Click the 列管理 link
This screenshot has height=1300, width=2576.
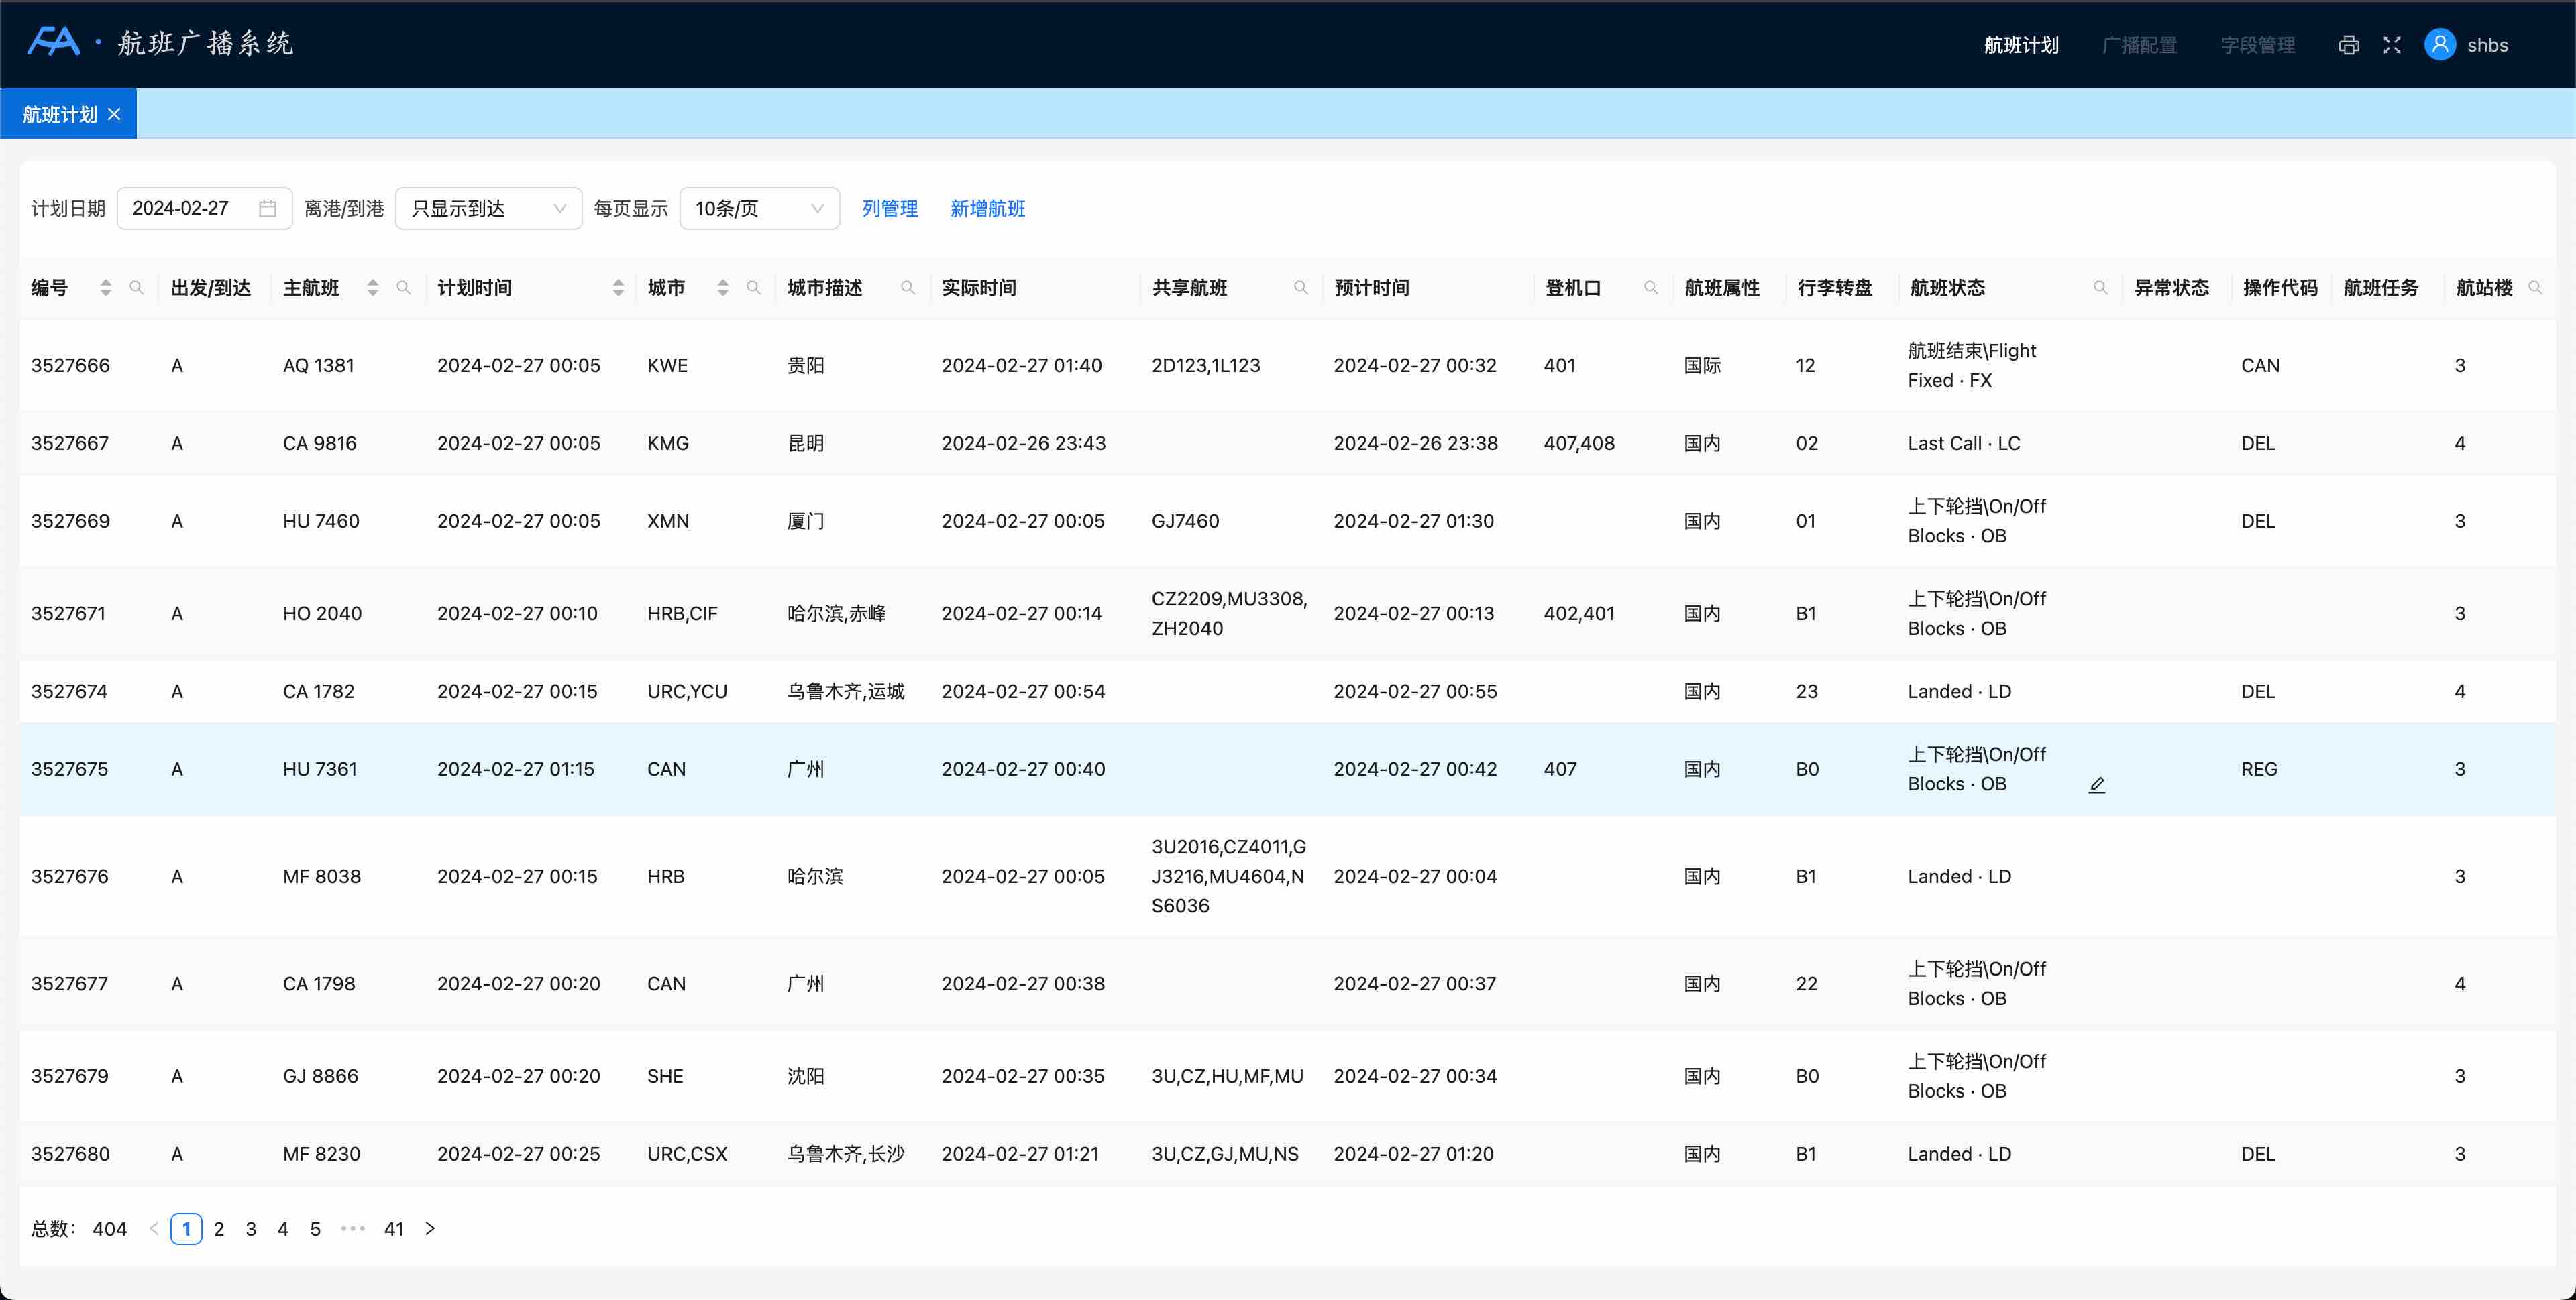(889, 209)
